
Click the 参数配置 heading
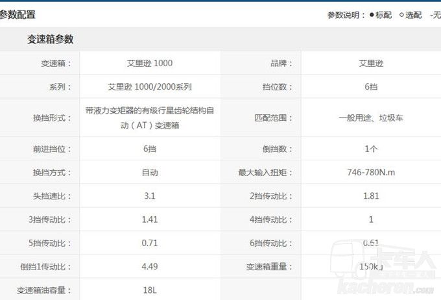pyautogui.click(x=18, y=15)
